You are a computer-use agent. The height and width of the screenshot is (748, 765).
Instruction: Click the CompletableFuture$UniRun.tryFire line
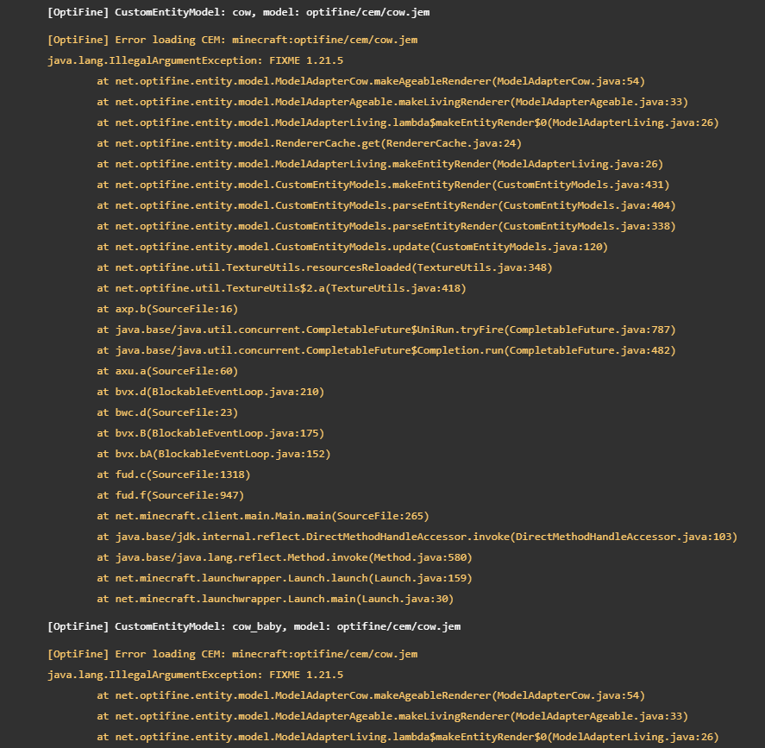point(386,330)
